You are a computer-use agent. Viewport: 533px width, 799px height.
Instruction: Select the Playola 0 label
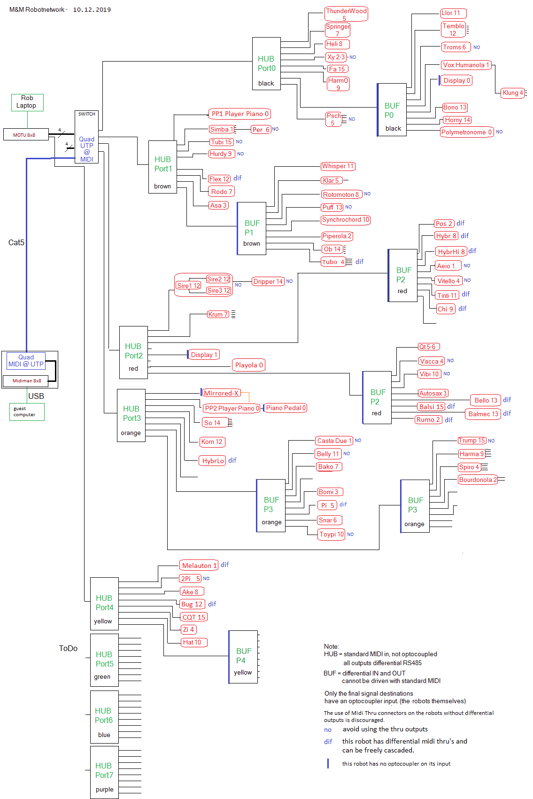(x=249, y=365)
